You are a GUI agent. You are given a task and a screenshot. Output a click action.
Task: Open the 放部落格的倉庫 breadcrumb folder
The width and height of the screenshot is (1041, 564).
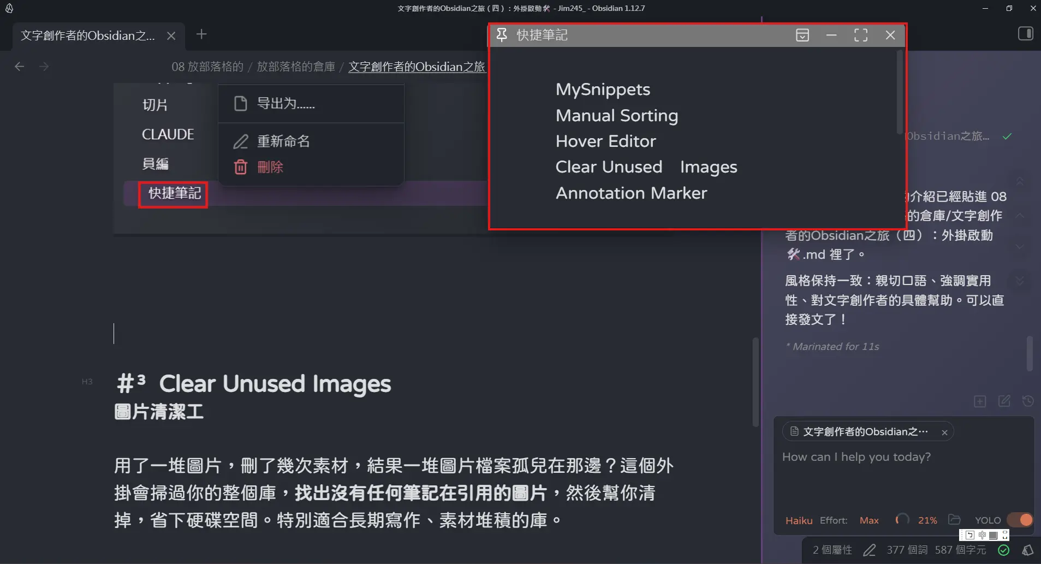296,67
